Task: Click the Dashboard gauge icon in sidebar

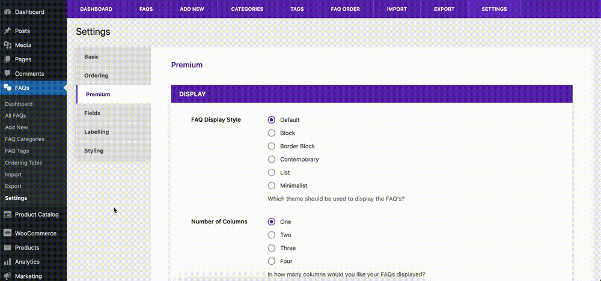Action: coord(7,12)
